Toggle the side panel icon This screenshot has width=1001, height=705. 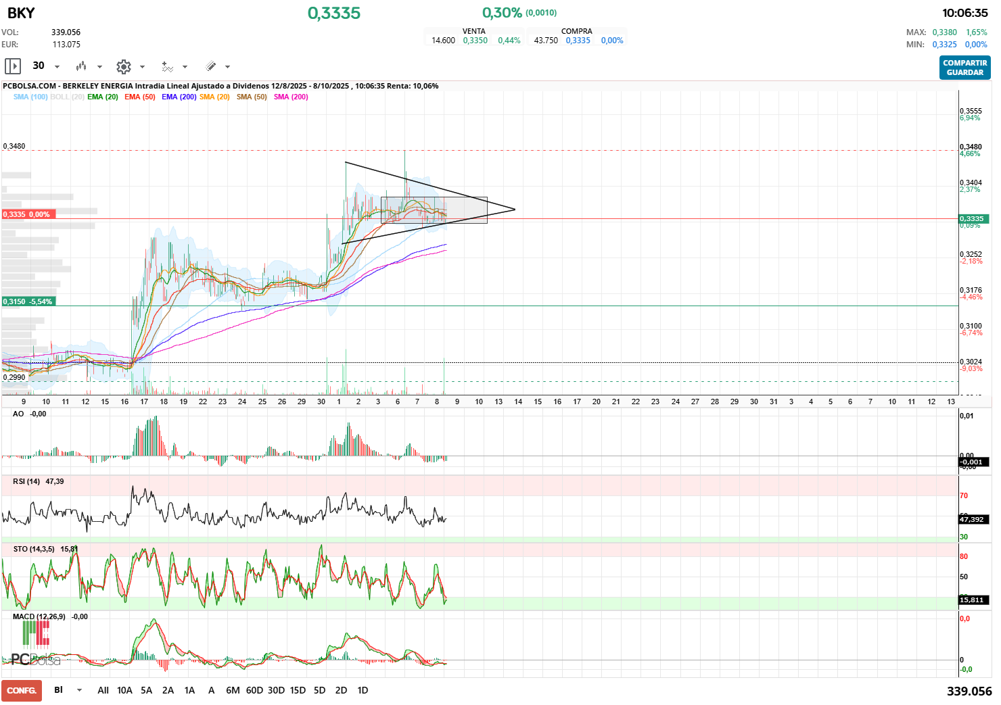click(13, 66)
